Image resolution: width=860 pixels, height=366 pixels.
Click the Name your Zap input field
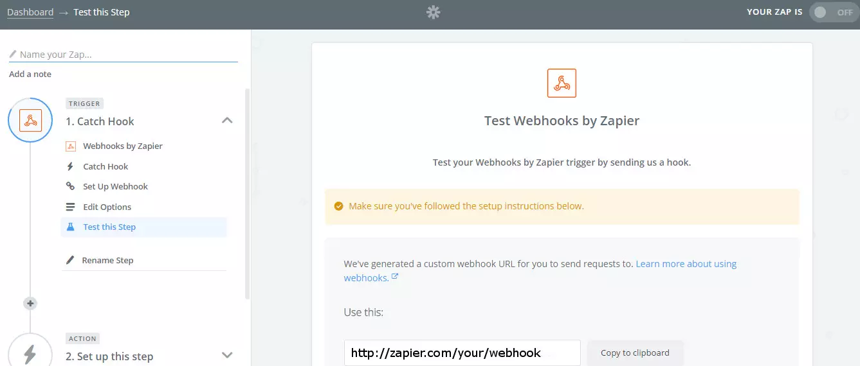click(x=124, y=55)
